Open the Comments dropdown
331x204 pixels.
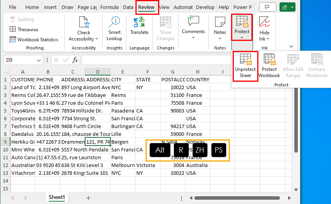click(x=193, y=27)
